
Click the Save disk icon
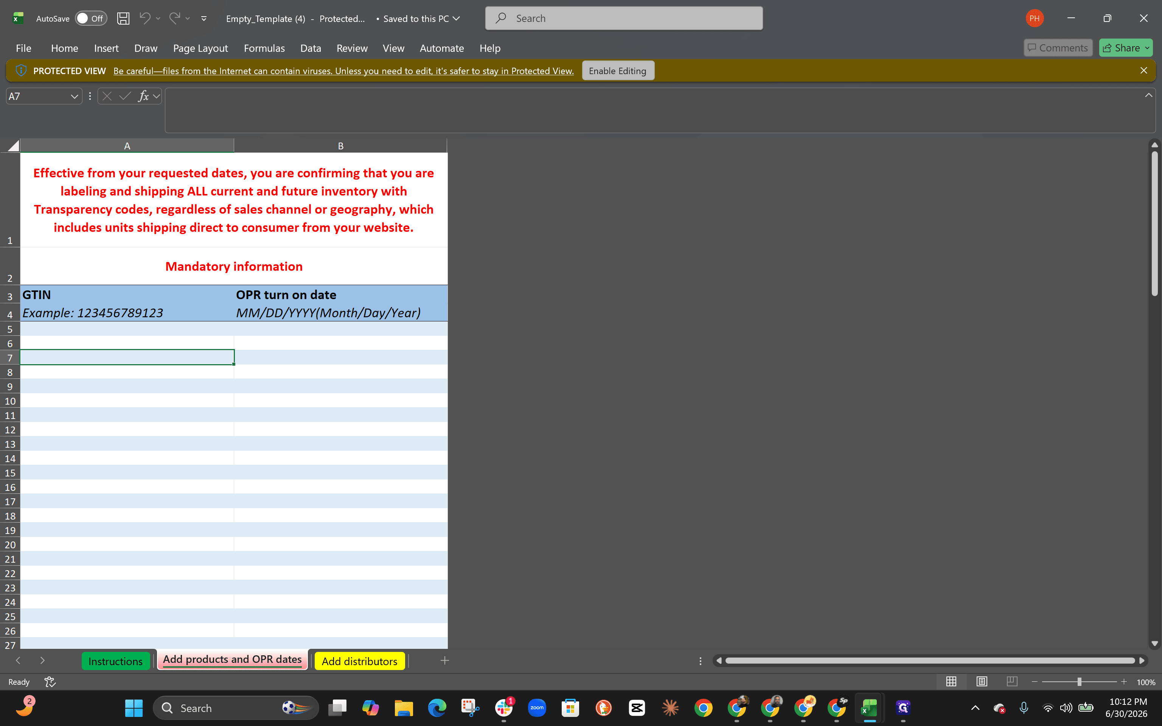[123, 18]
